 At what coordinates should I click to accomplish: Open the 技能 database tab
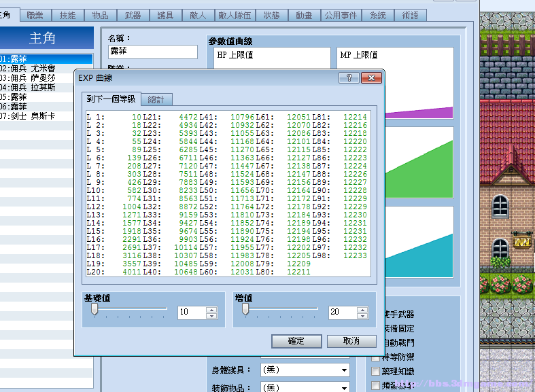67,16
